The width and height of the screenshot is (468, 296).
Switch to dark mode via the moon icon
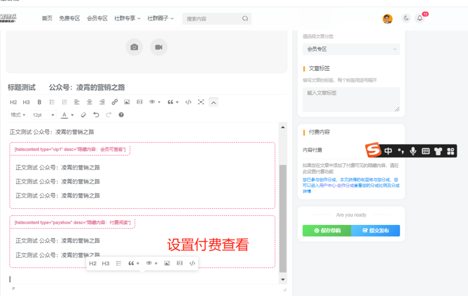point(406,18)
